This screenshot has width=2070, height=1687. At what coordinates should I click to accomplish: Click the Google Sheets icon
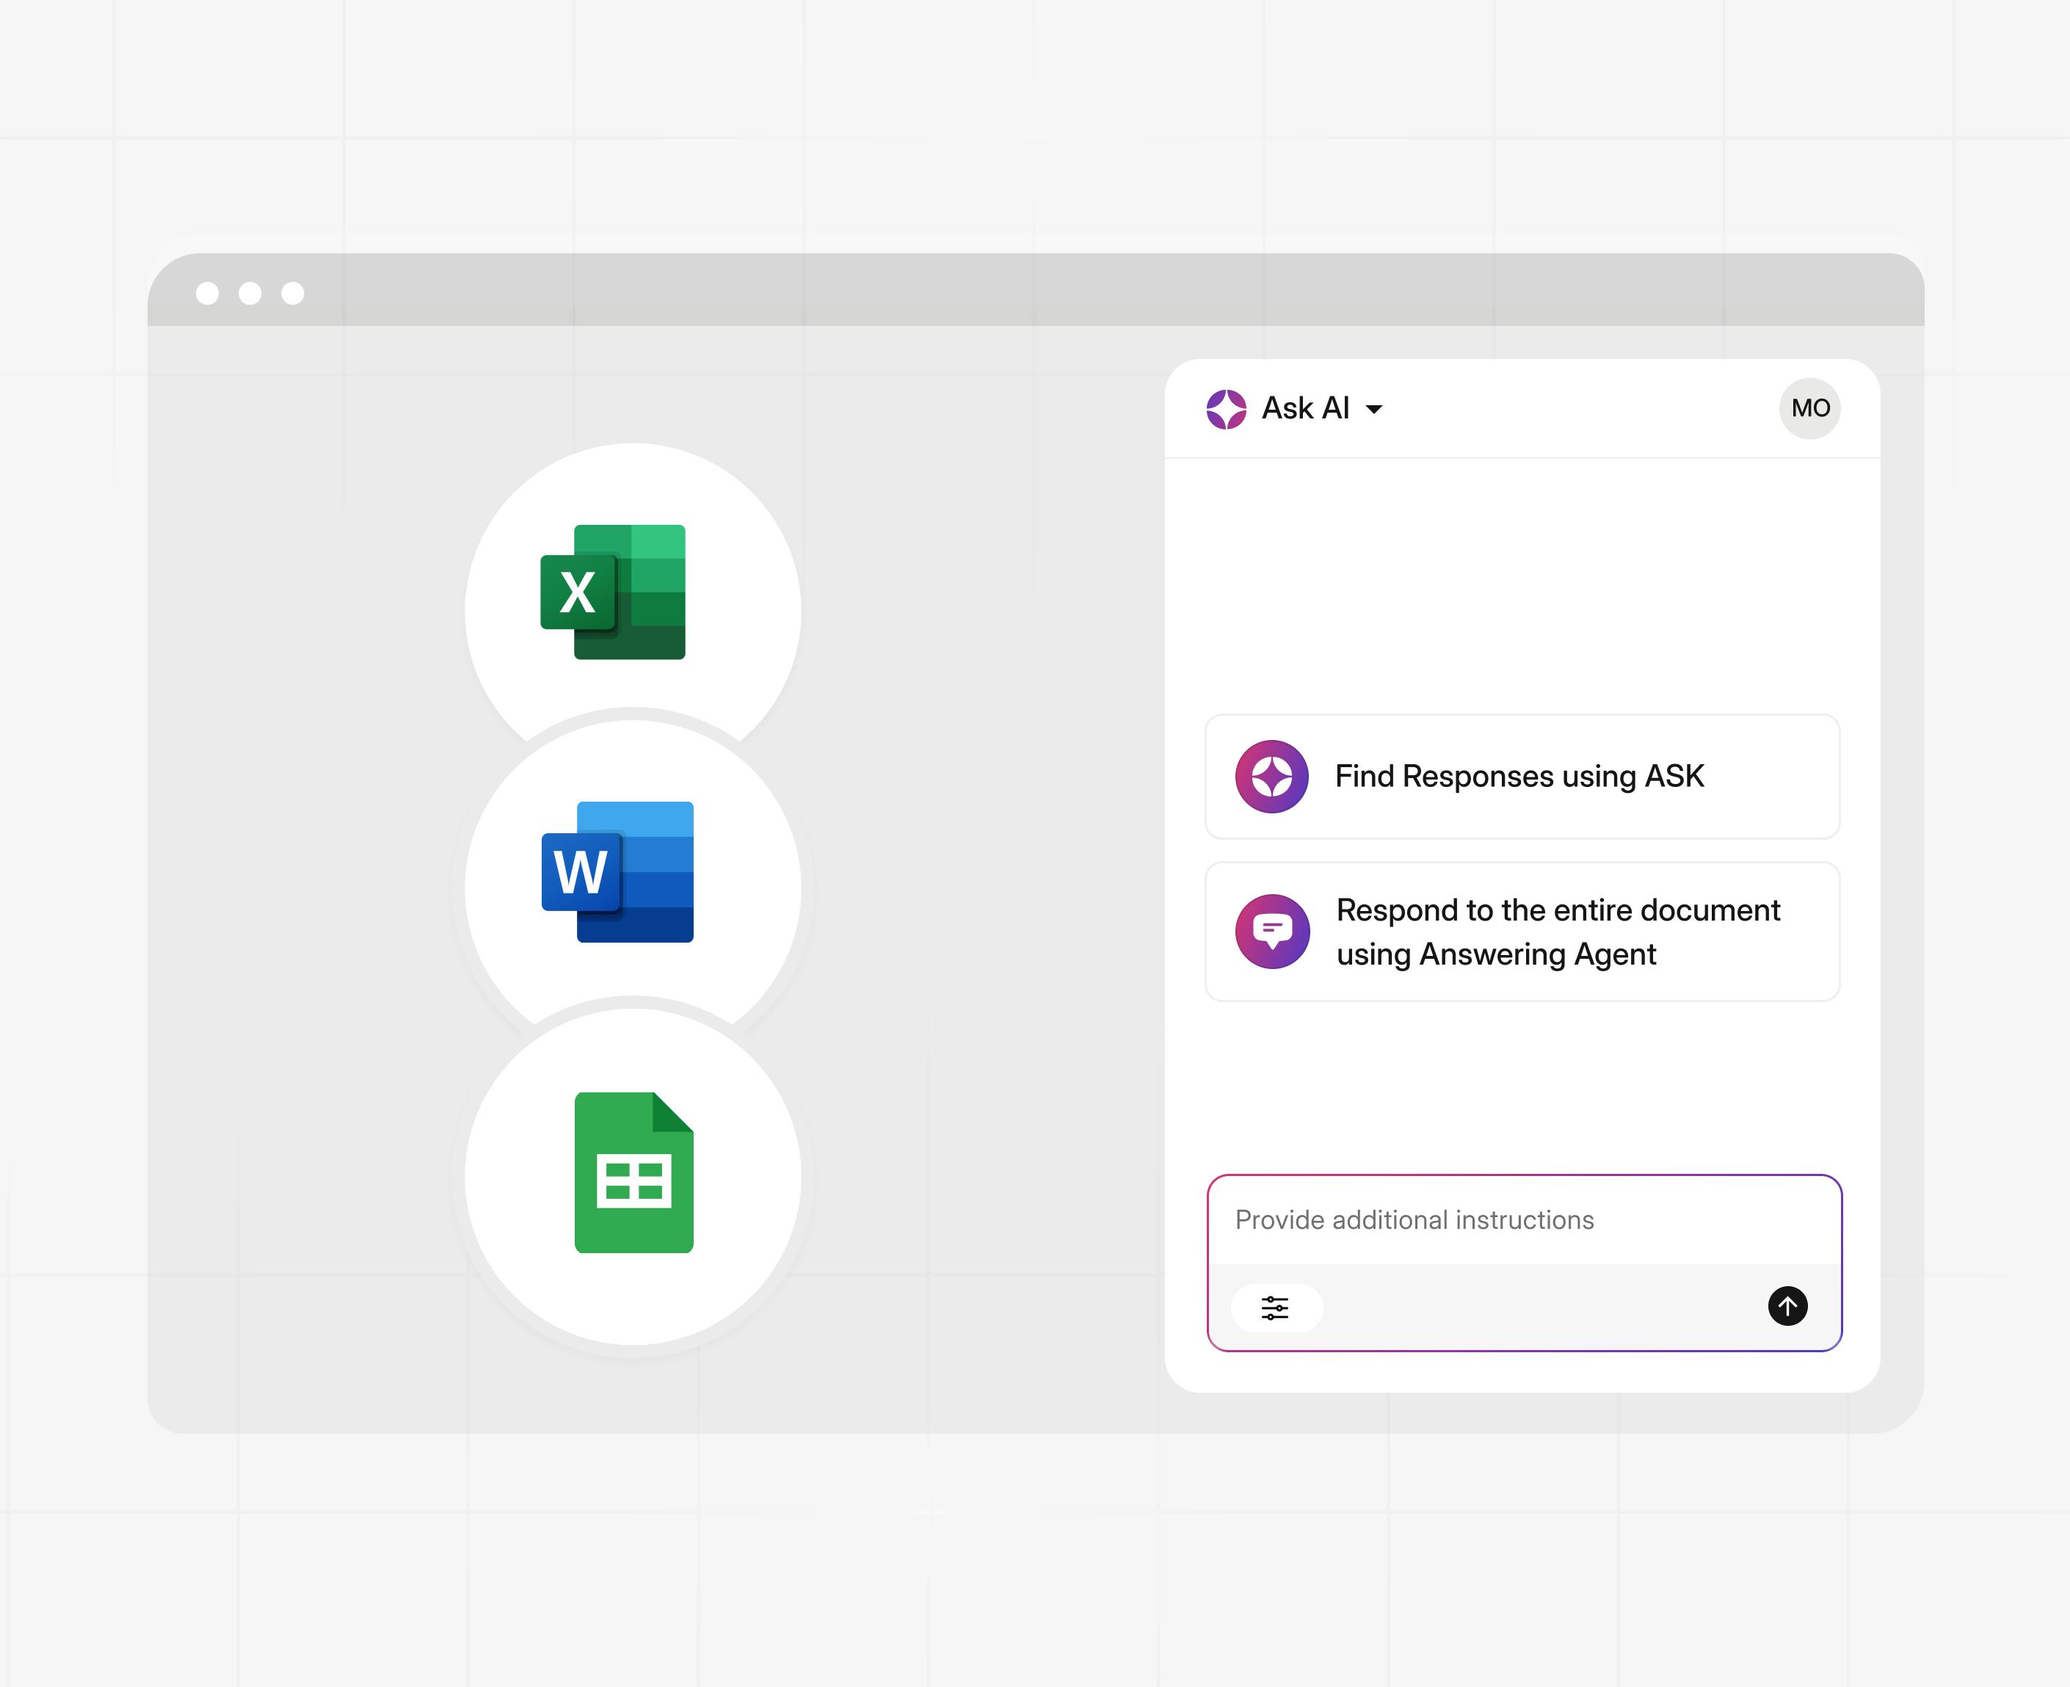coord(633,1172)
